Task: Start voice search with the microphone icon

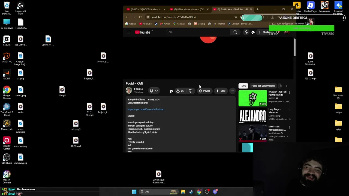Action: click(x=246, y=32)
